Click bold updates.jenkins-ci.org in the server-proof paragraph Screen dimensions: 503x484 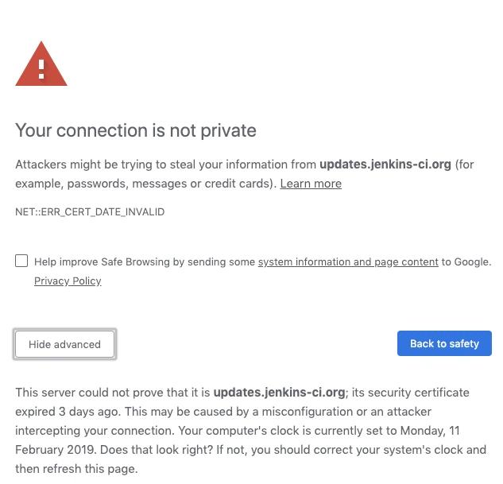click(x=279, y=393)
